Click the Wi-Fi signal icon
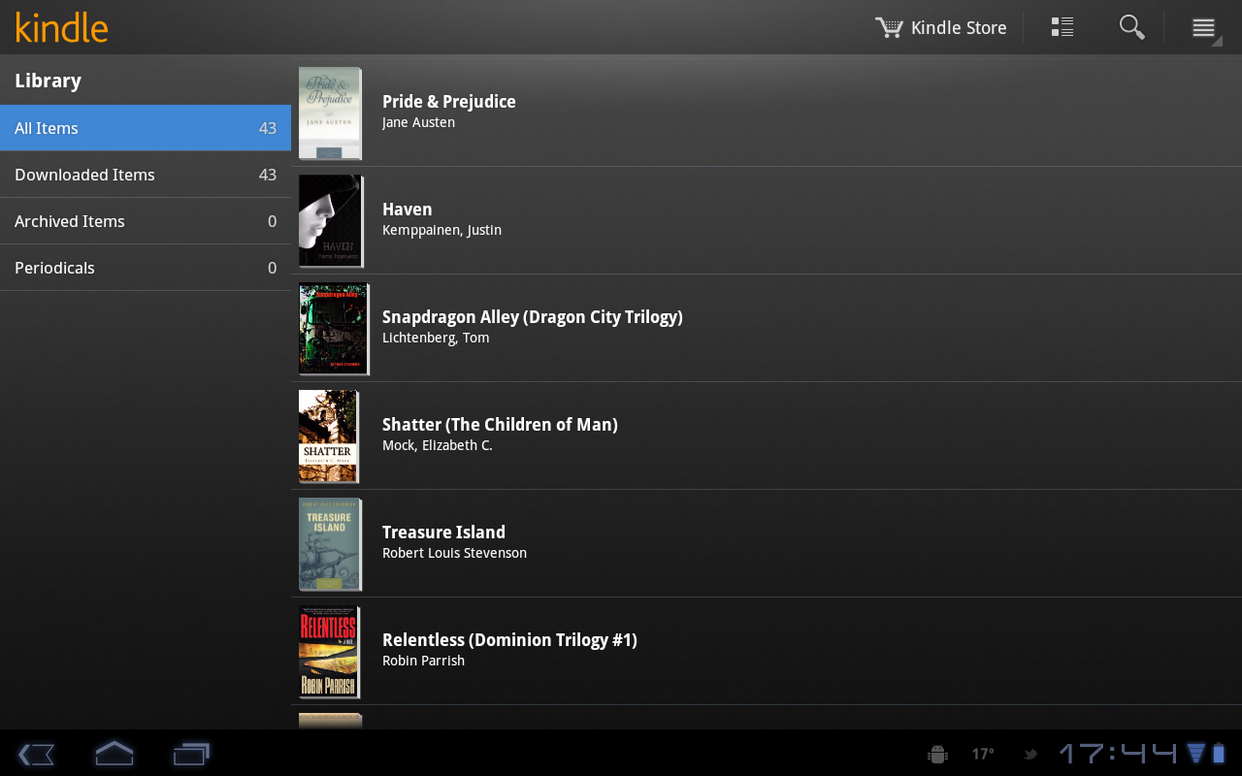Screen dimensions: 1242x776 (1195, 753)
